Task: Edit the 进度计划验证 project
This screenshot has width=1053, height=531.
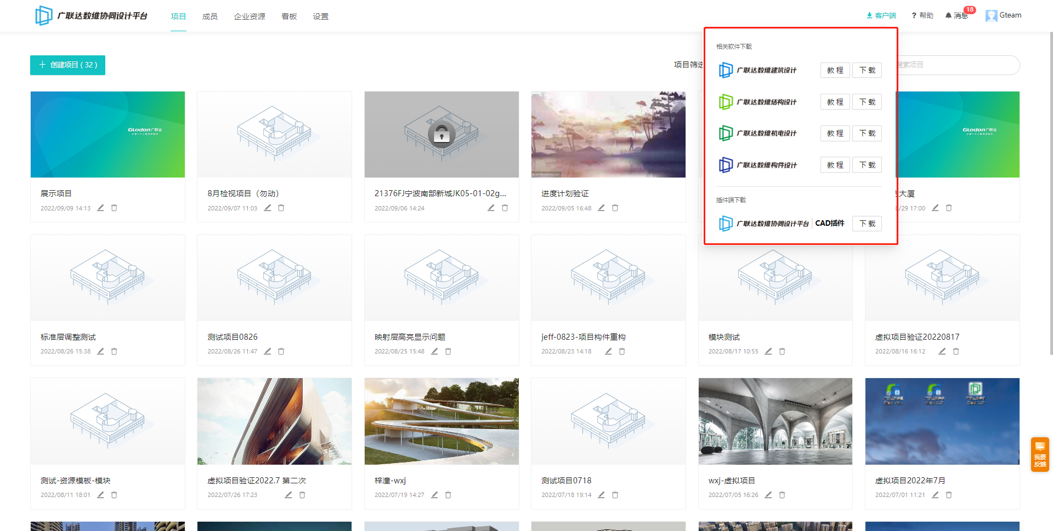Action: [601, 208]
